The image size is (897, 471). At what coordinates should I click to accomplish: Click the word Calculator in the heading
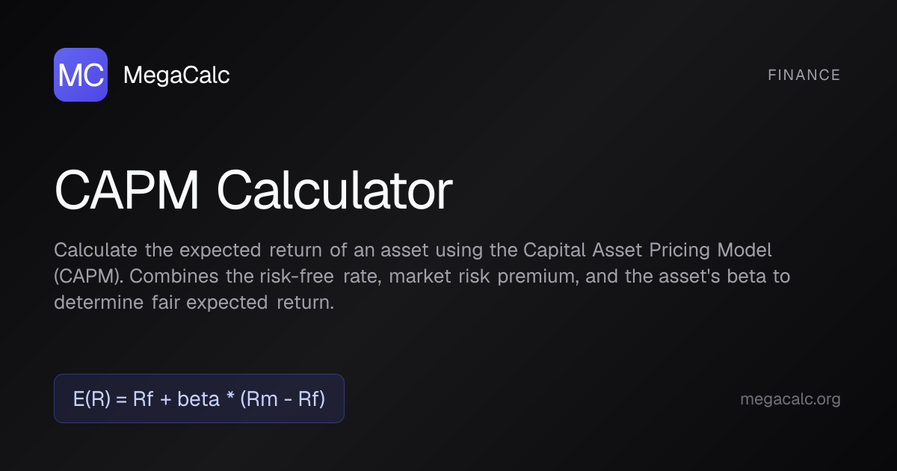[334, 191]
